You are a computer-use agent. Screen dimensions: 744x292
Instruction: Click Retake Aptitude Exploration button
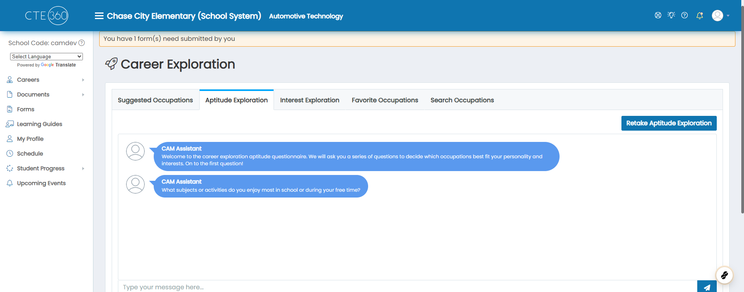(x=669, y=123)
